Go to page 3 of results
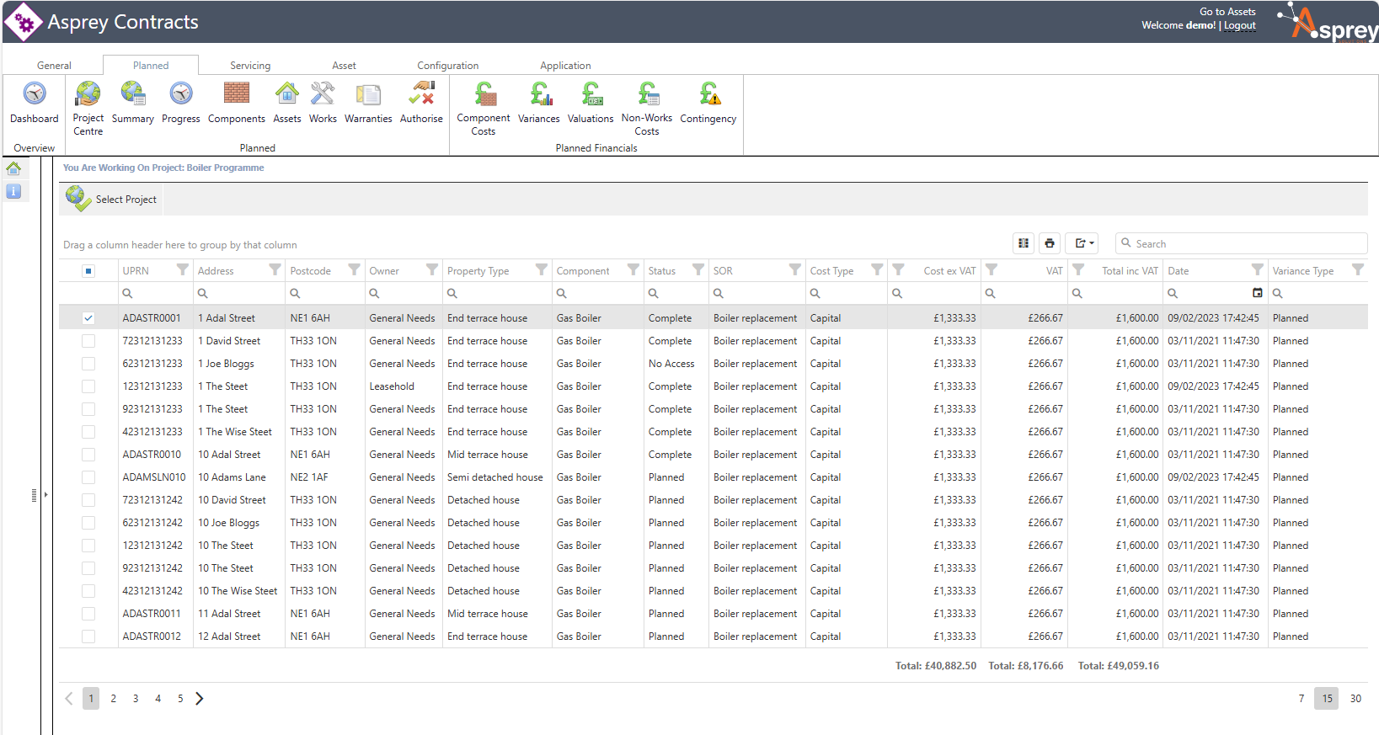1379x735 pixels. [x=136, y=699]
